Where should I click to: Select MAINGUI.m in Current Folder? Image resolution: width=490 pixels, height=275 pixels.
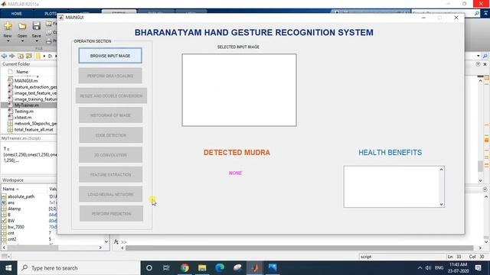pyautogui.click(x=26, y=81)
